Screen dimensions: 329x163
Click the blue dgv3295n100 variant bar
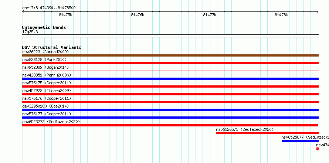tap(170, 110)
